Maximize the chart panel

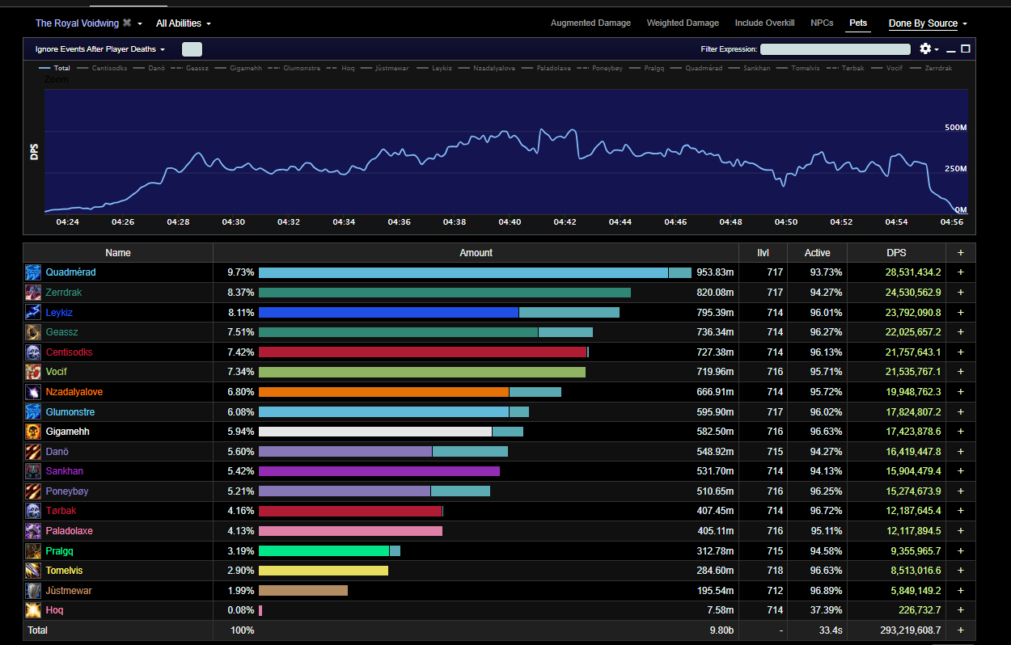[966, 48]
